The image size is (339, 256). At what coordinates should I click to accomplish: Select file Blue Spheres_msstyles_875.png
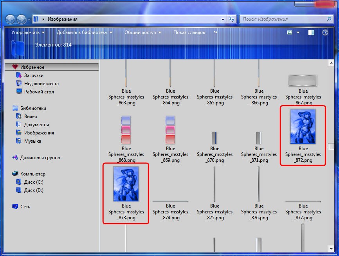click(215, 193)
